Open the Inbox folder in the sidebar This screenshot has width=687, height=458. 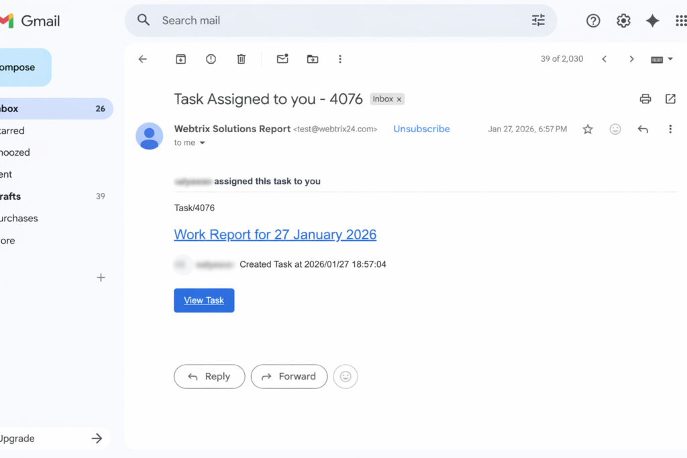(x=9, y=109)
